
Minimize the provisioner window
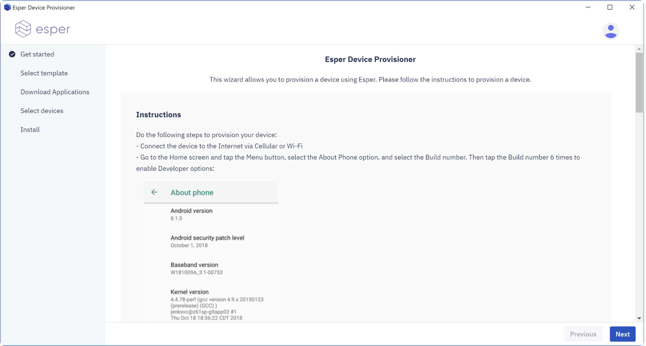588,7
